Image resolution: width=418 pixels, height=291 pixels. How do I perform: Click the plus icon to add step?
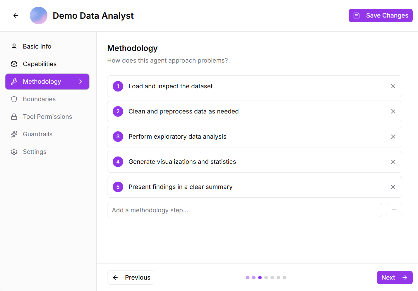coord(394,209)
